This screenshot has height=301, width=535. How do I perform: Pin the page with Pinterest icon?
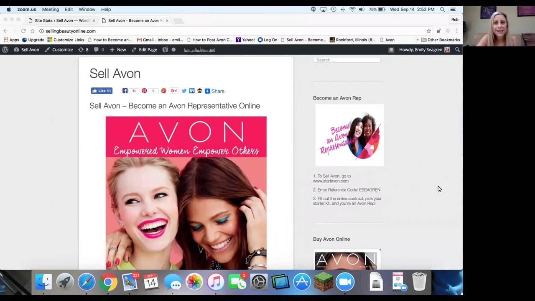point(144,91)
